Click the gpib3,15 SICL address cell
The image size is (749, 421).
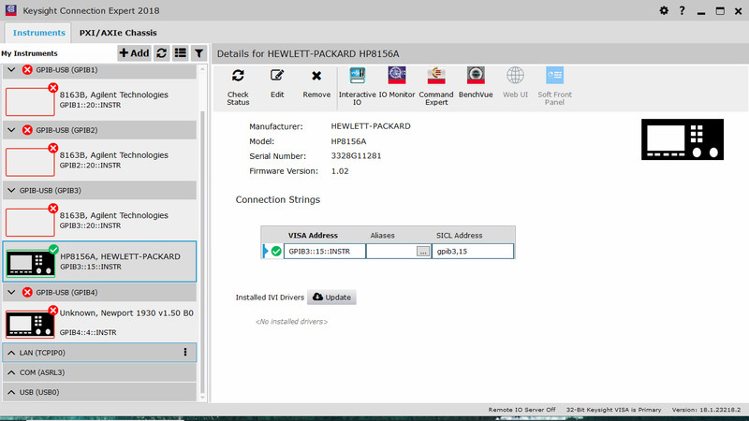click(473, 251)
